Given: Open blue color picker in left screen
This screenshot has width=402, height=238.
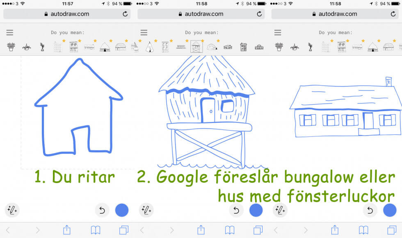Looking at the screenshot, I should click(122, 210).
